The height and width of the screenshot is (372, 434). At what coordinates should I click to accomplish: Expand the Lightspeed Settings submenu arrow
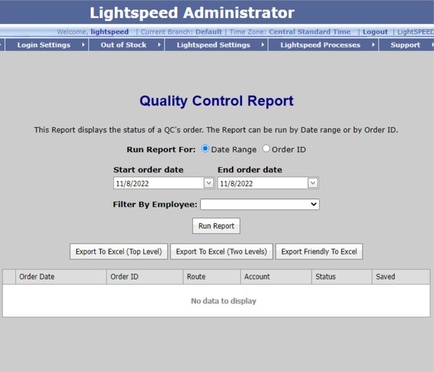[262, 45]
